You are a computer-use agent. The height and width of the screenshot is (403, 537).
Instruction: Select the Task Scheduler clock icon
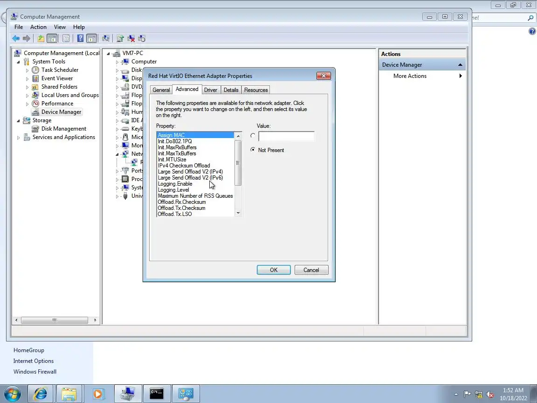[35, 70]
